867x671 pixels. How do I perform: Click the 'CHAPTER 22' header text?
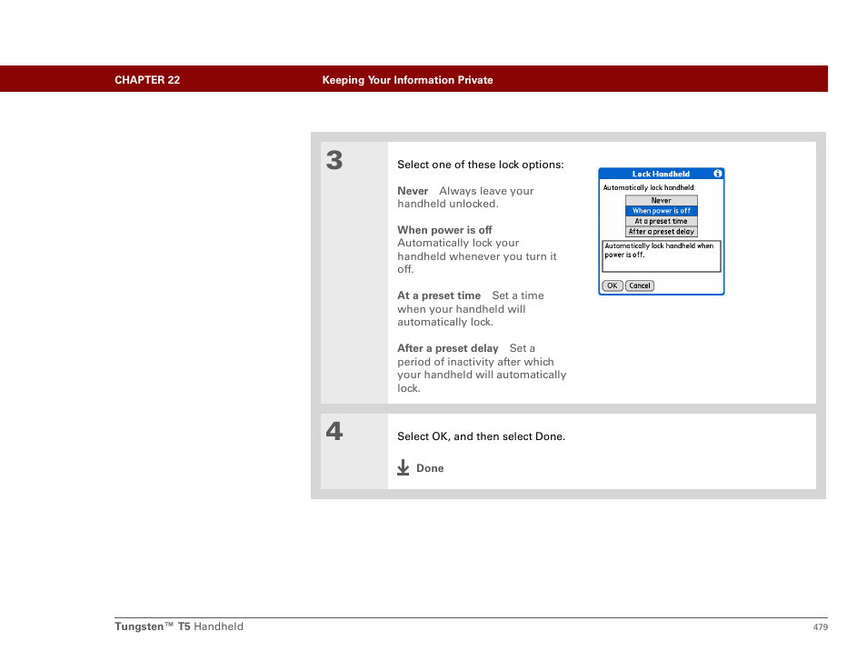(x=147, y=80)
